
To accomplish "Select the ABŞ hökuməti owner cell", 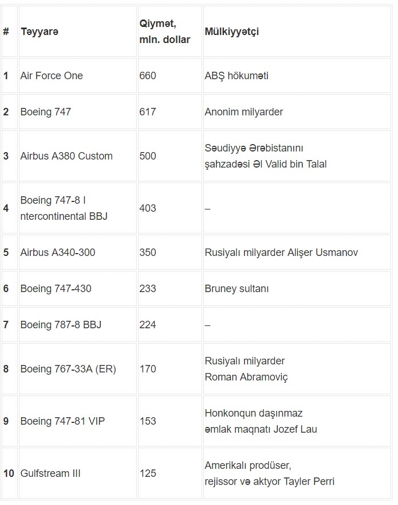I will click(237, 76).
